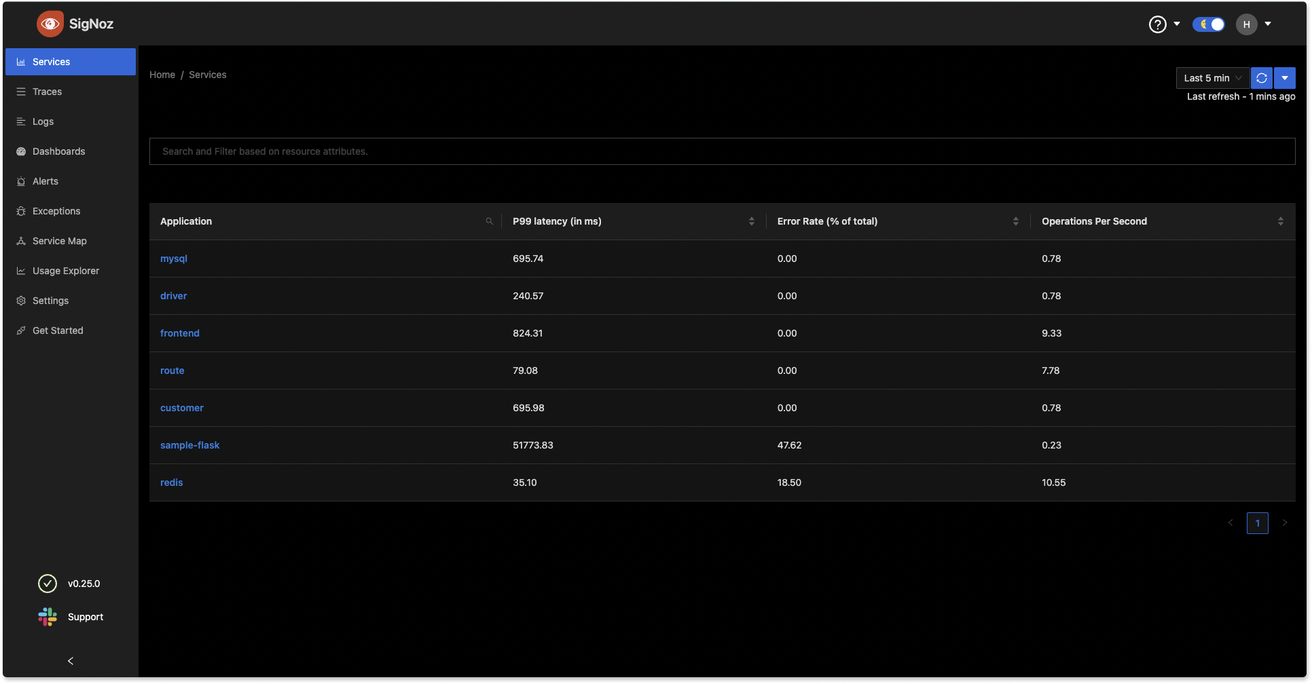Click the Traces list icon
The image size is (1312, 684).
click(x=21, y=92)
